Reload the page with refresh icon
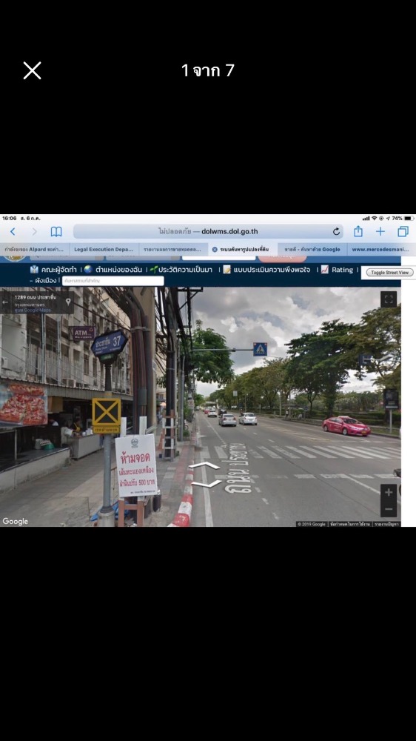 point(336,231)
